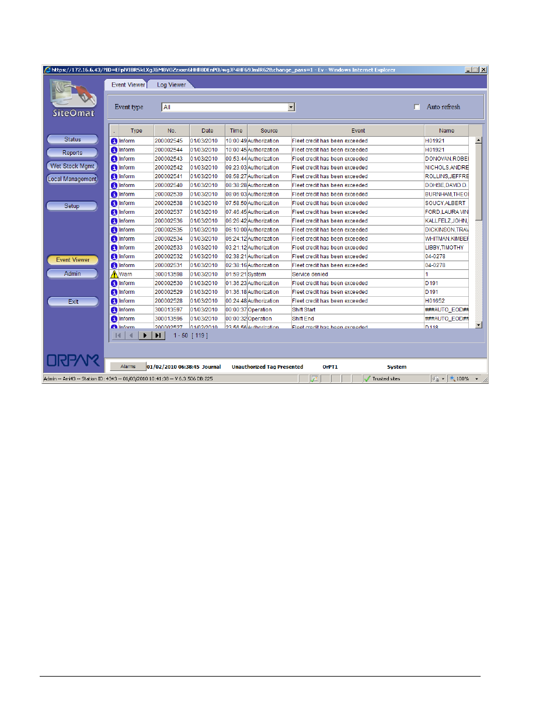This screenshot has height=721, width=557.
Task: Open Local Management
Action: click(72, 179)
